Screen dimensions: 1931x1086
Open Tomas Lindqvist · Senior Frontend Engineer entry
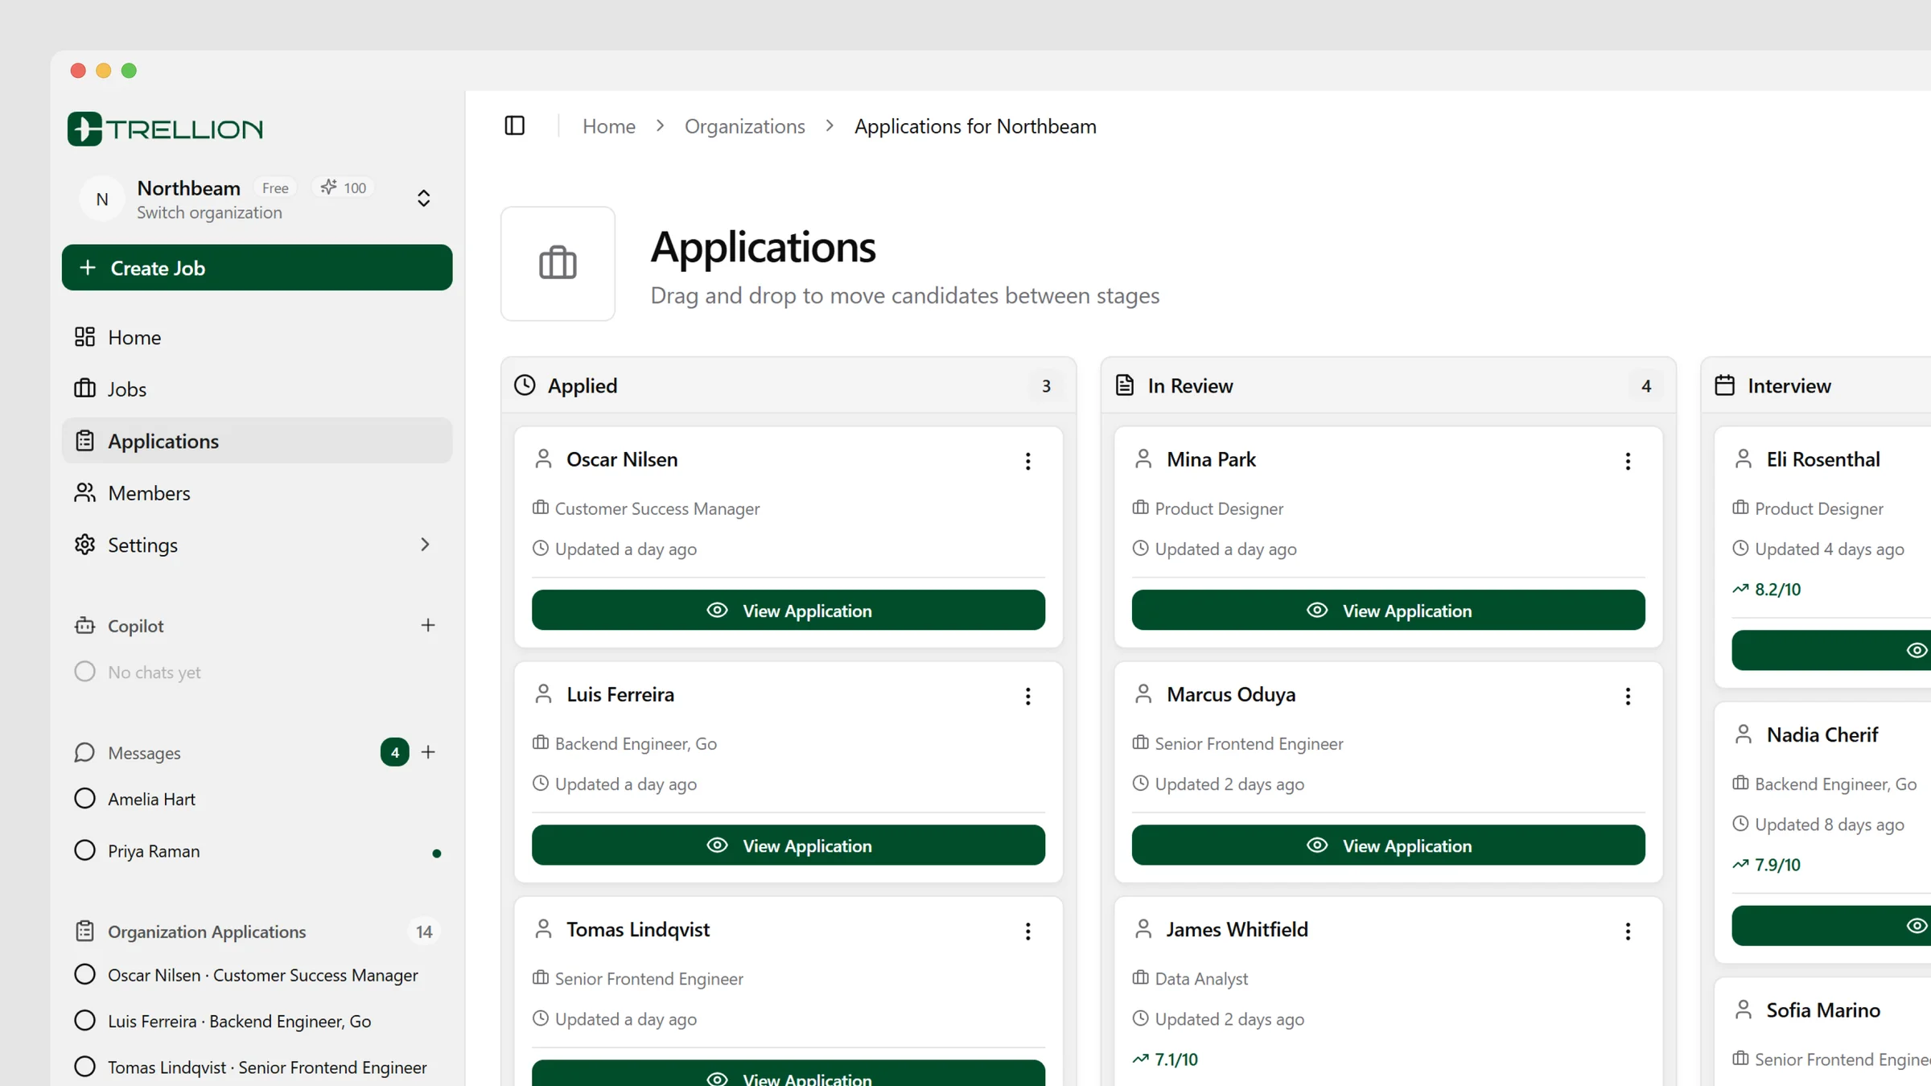pyautogui.click(x=257, y=1067)
